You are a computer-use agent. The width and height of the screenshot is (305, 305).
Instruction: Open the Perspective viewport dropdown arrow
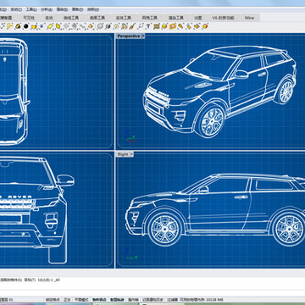(143, 36)
